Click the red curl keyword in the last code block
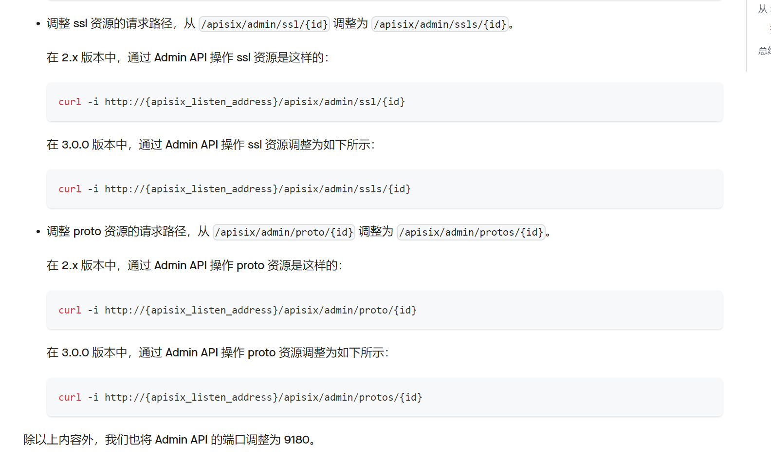 70,397
